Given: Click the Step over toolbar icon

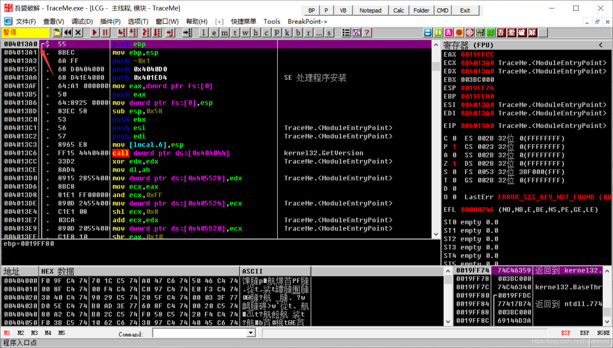Looking at the screenshot, I should coord(133,32).
